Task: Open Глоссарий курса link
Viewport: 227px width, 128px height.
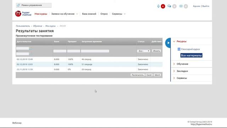Action: pyautogui.click(x=190, y=49)
